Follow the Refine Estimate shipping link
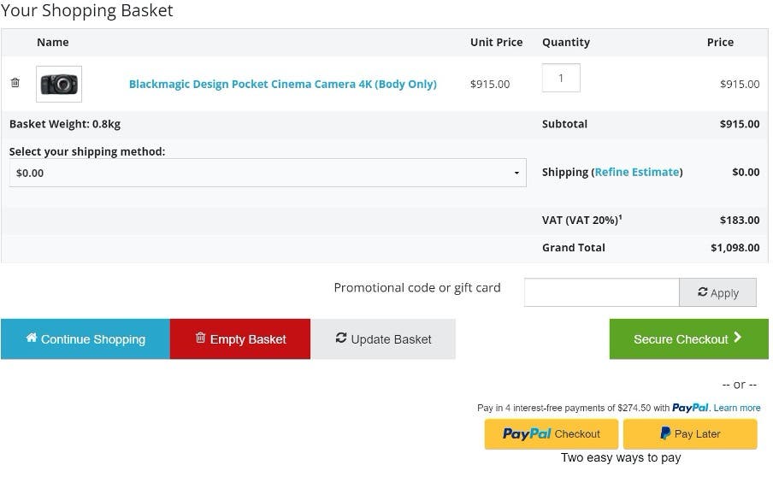The height and width of the screenshot is (477, 773). pyautogui.click(x=637, y=172)
